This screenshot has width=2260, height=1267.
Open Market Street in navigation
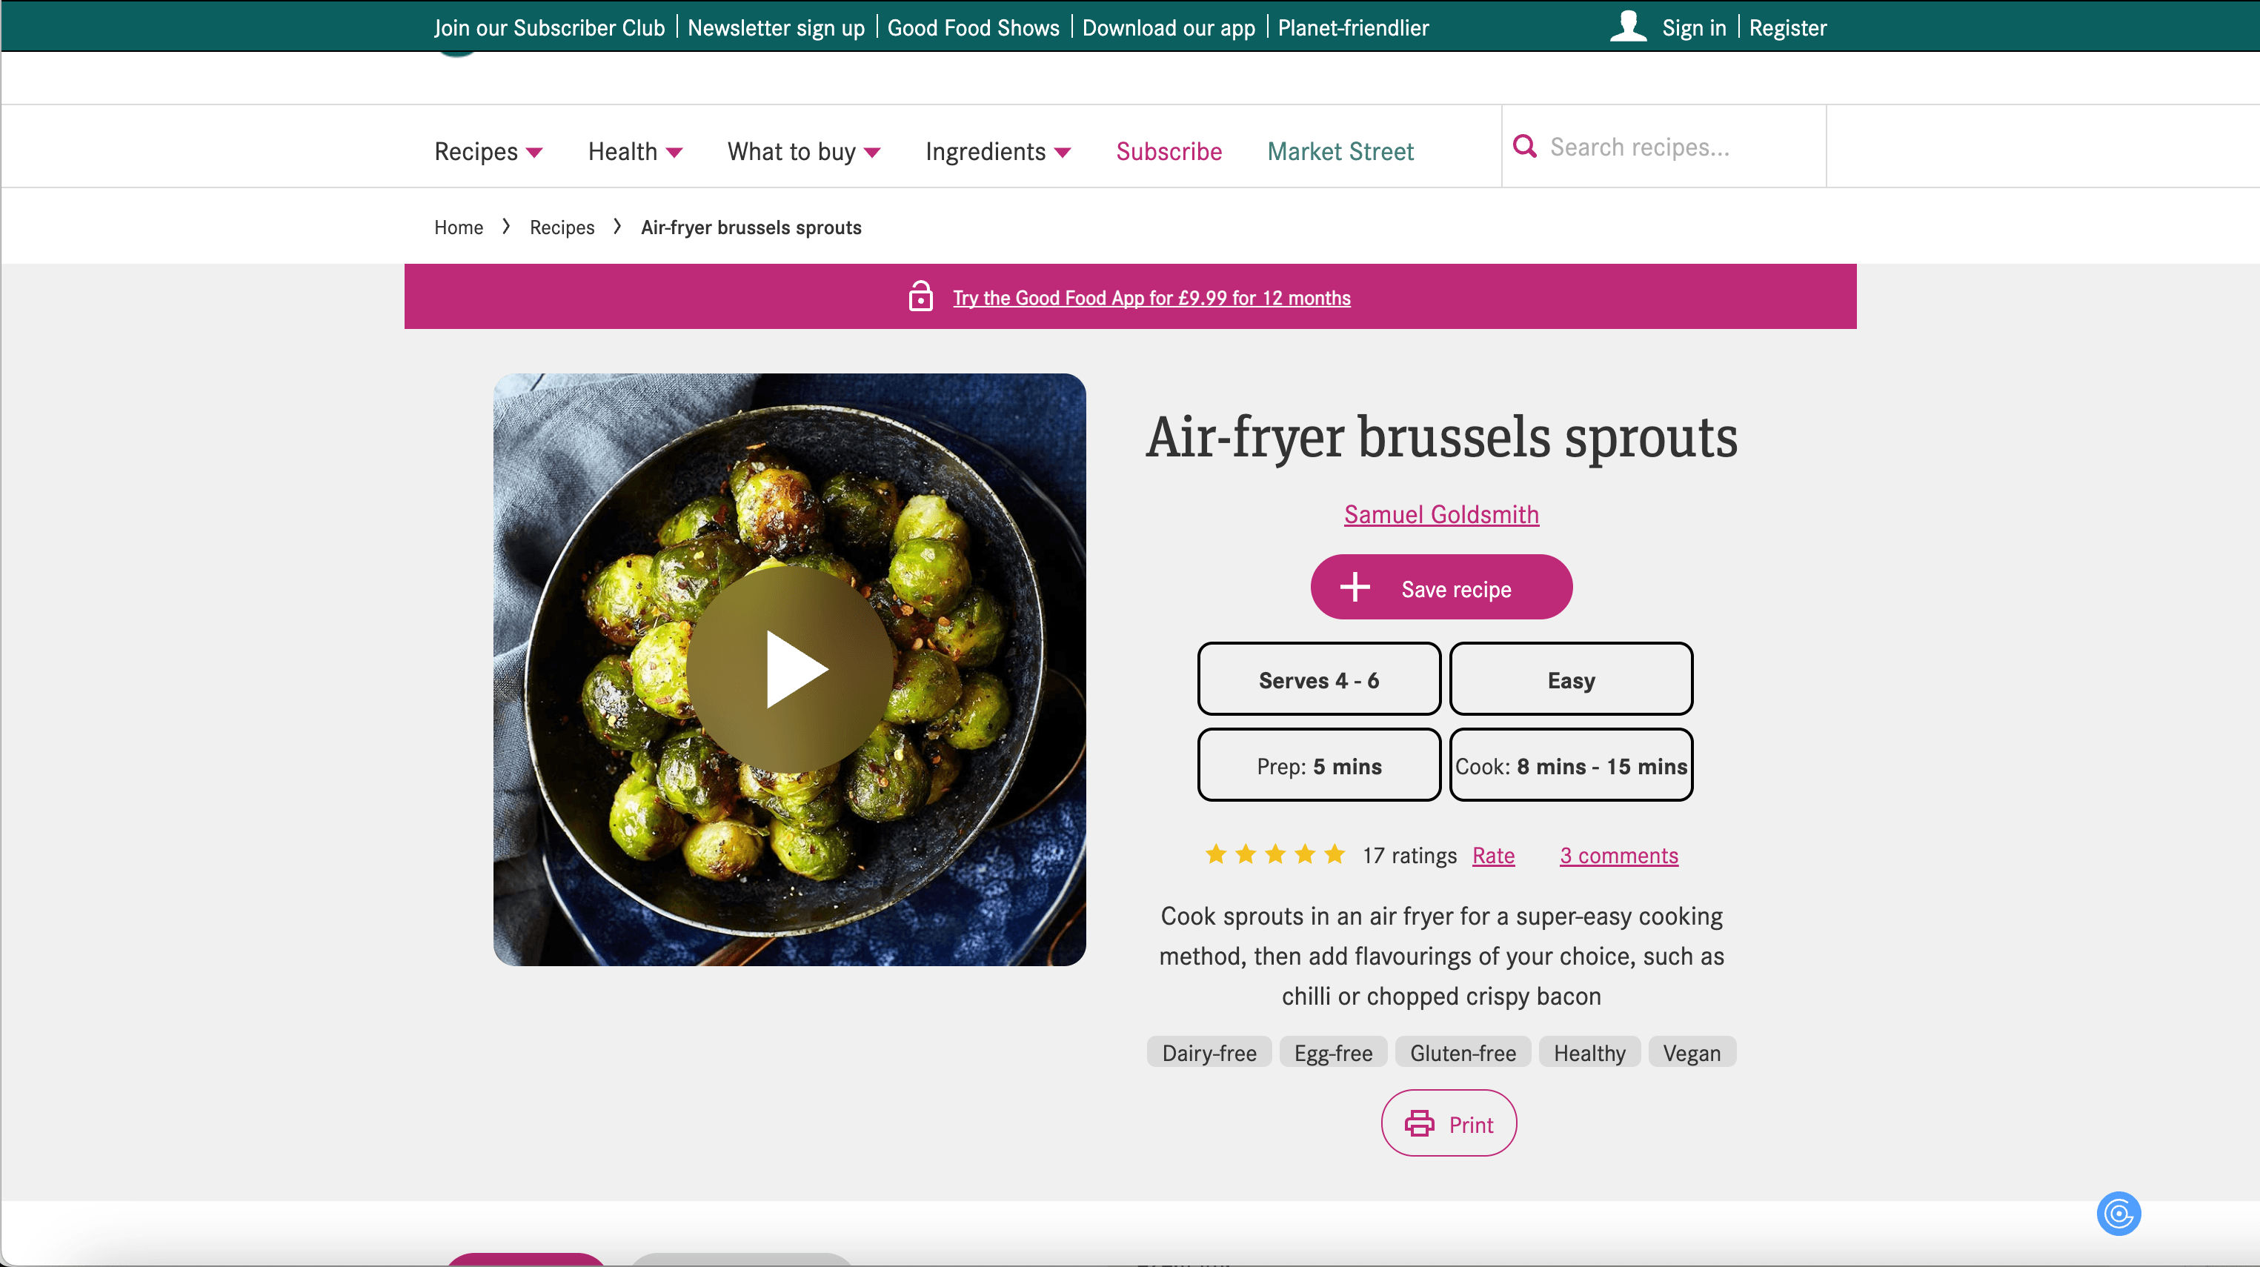[1340, 151]
